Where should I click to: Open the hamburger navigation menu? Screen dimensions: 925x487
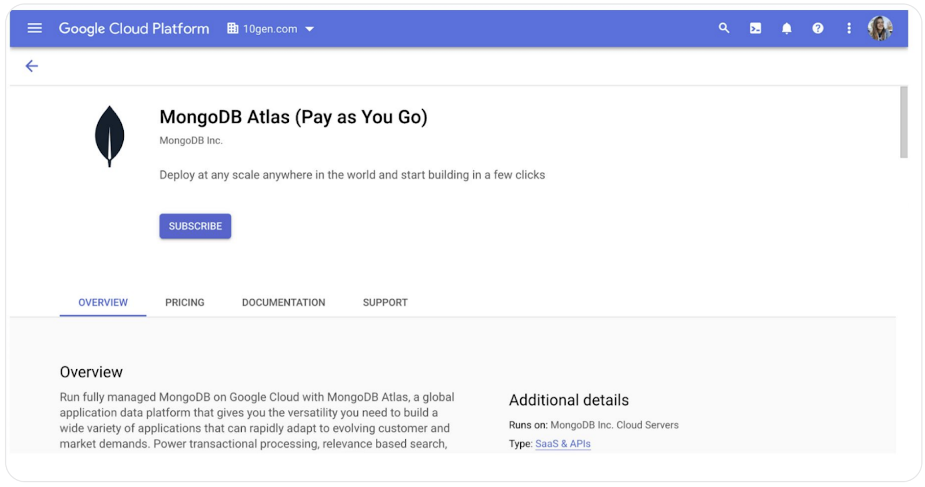[35, 28]
